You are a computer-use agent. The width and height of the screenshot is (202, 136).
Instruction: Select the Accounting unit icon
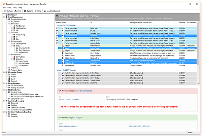pos(14,35)
